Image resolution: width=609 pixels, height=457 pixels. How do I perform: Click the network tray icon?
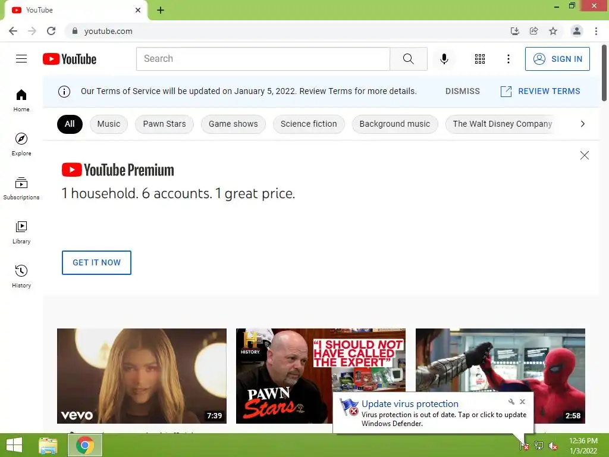point(538,446)
